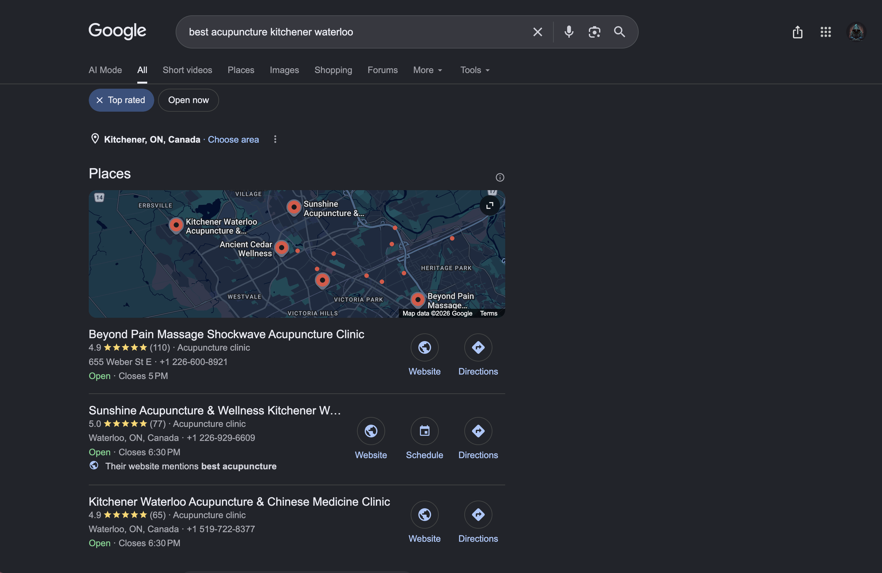Expand the More search categories dropdown
Screen dimensions: 882x573
(428, 70)
